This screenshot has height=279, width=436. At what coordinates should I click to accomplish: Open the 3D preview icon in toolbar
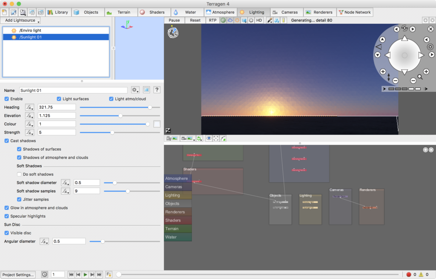click(x=40, y=12)
